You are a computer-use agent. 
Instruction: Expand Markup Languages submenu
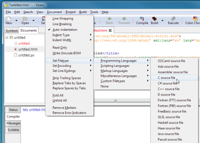pyautogui.click(x=122, y=71)
